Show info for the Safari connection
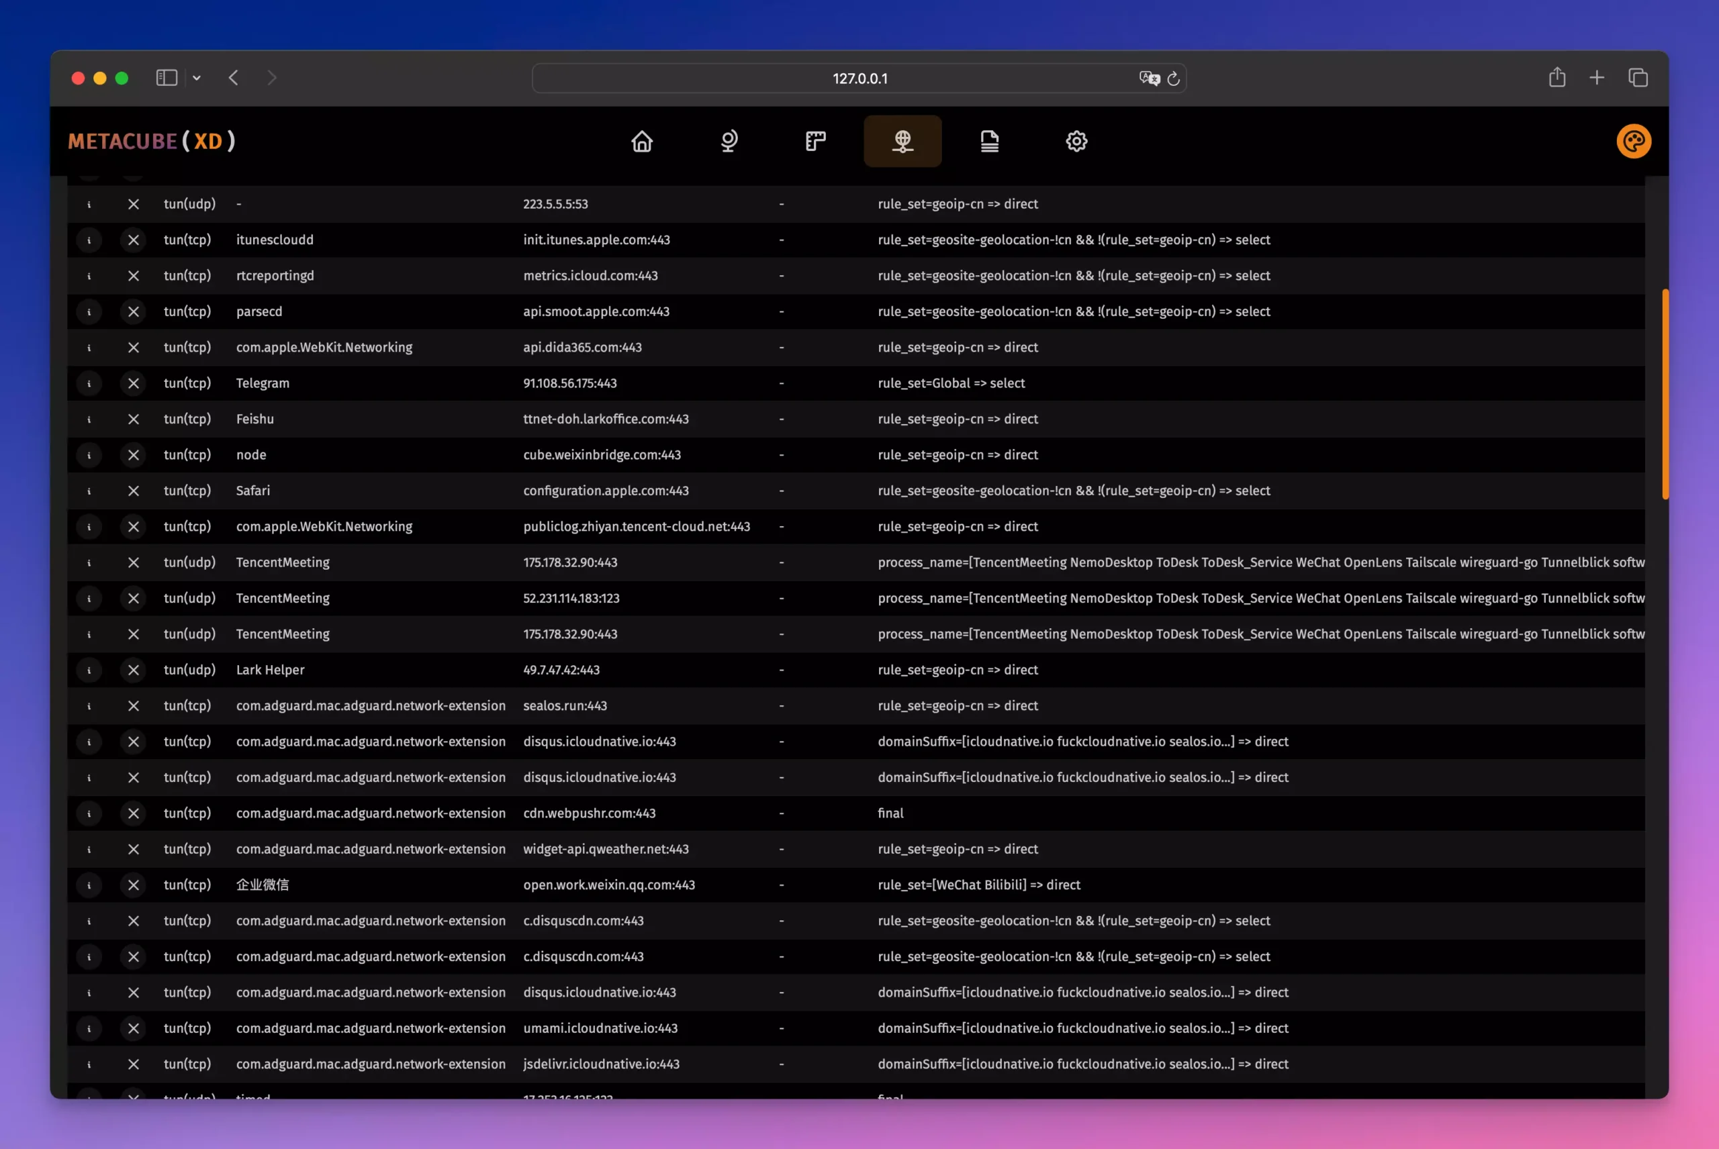Screen dimensions: 1719x1149 click(x=89, y=491)
